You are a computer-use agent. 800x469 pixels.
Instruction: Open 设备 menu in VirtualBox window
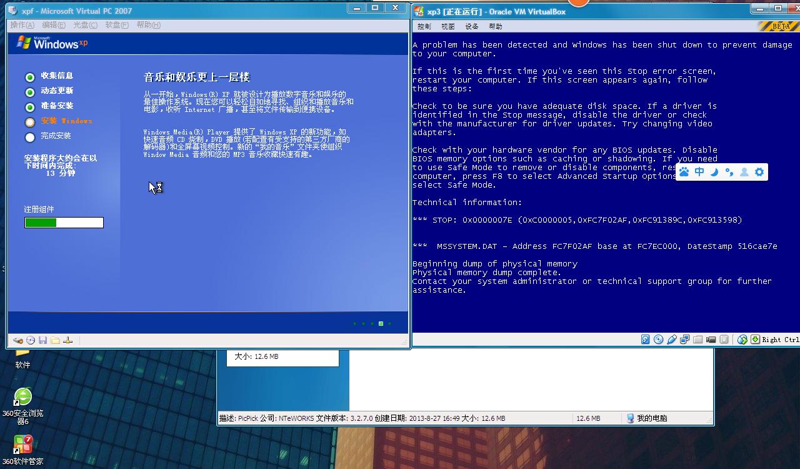click(472, 26)
